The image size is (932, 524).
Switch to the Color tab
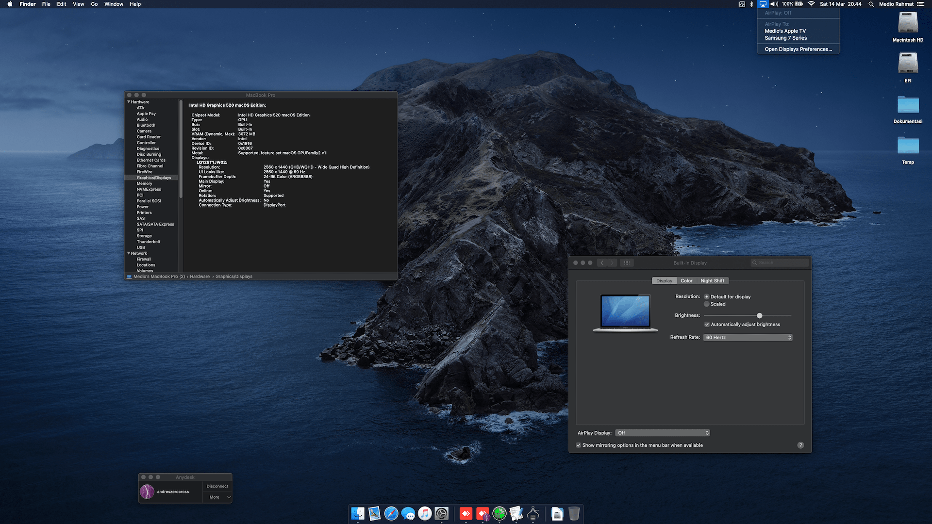[x=686, y=281]
